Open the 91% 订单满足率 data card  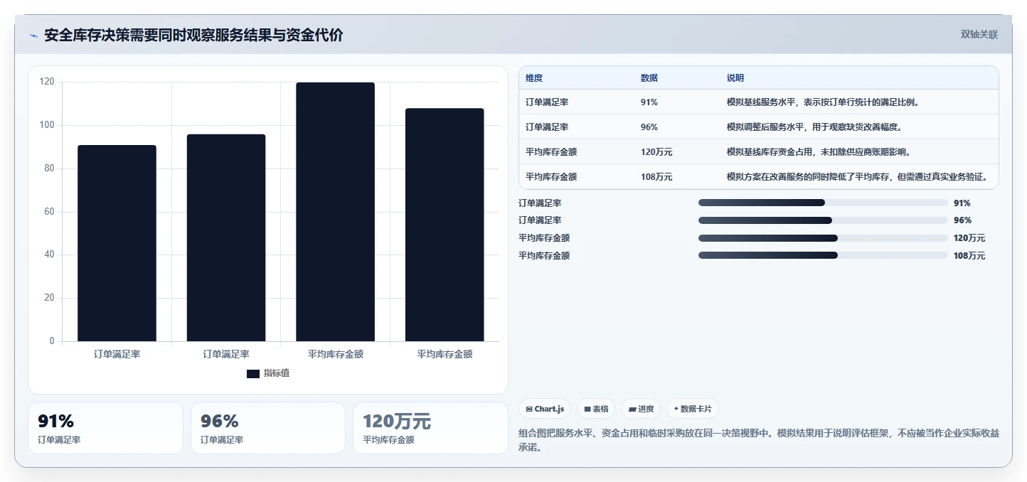point(105,428)
